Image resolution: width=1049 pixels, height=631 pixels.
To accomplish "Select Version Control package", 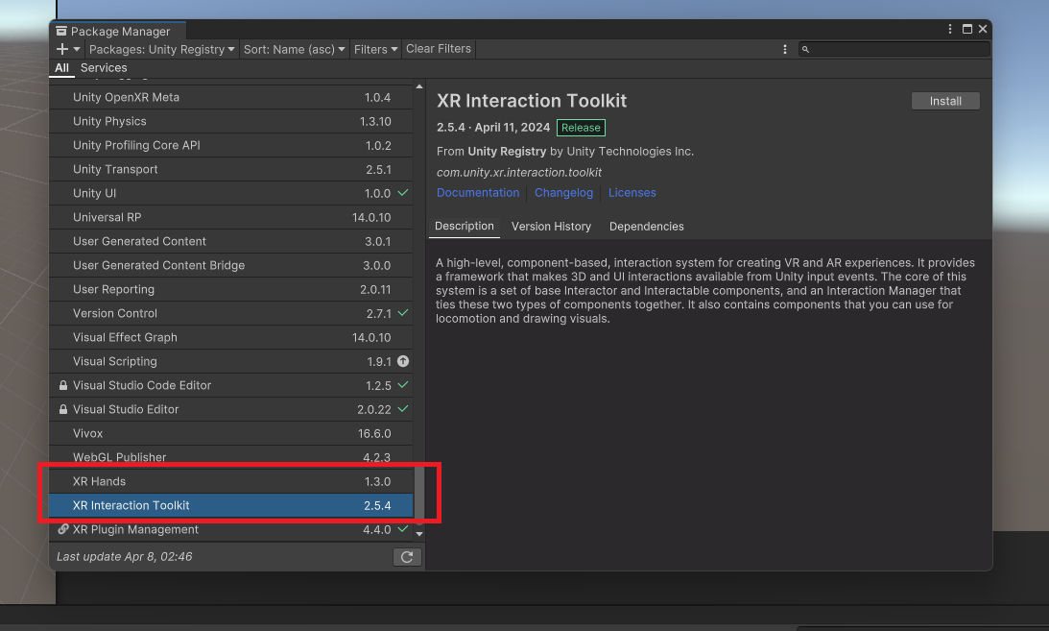I will 230,313.
